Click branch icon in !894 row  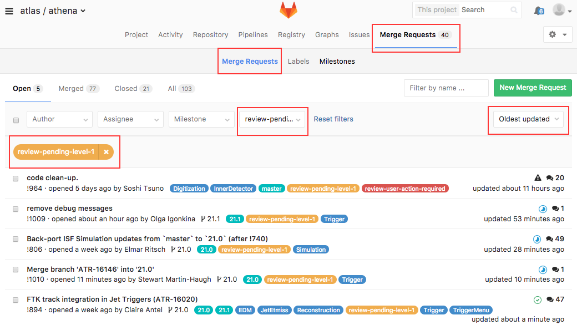pos(170,310)
